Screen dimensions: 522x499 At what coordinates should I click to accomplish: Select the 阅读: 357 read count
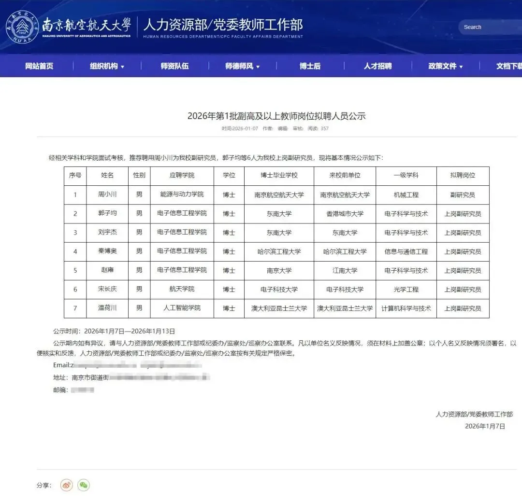(318, 128)
